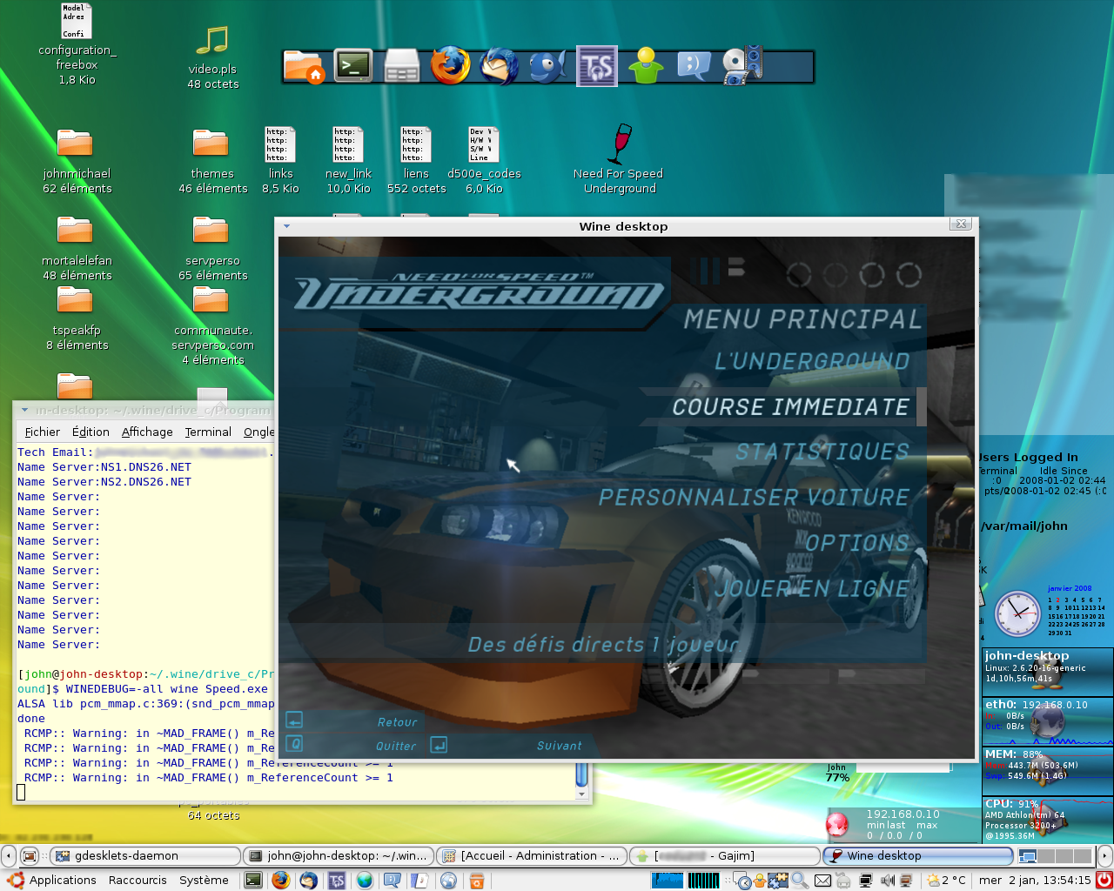Click terminal scrollbar down arrow
The image size is (1114, 891).
(x=582, y=794)
